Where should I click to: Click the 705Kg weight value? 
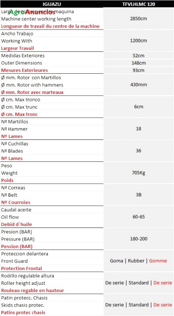(x=139, y=173)
